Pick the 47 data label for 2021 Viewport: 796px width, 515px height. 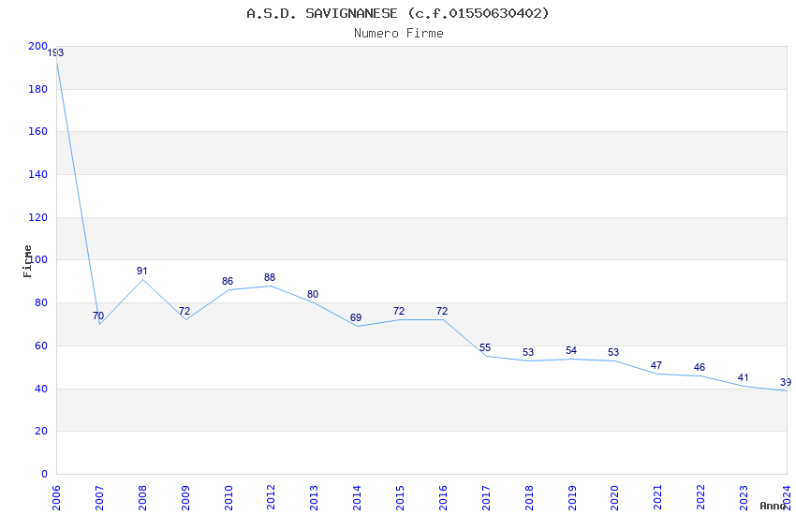[656, 365]
